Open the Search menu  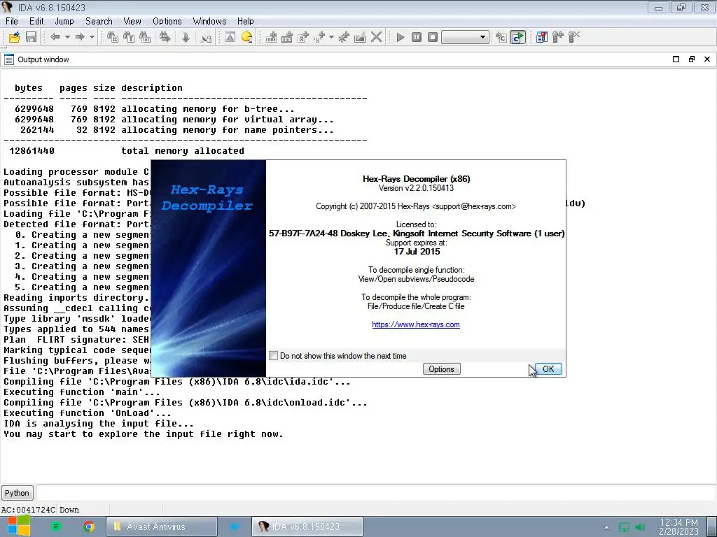[99, 21]
